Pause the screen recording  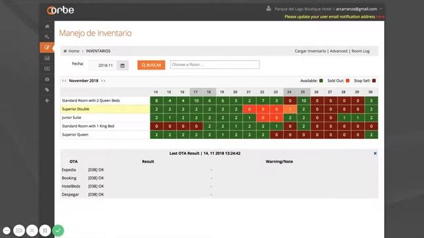[45, 231]
